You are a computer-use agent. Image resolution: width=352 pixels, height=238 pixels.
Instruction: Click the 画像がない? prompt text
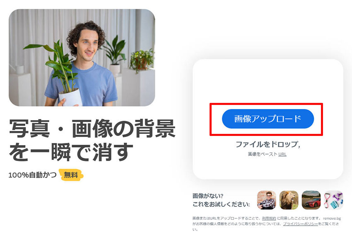pos(208,196)
